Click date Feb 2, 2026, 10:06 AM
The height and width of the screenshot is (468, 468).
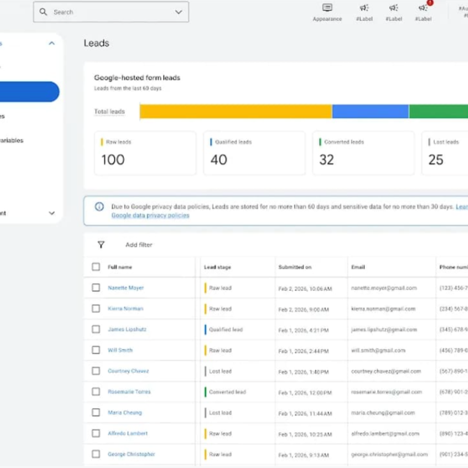pos(305,289)
